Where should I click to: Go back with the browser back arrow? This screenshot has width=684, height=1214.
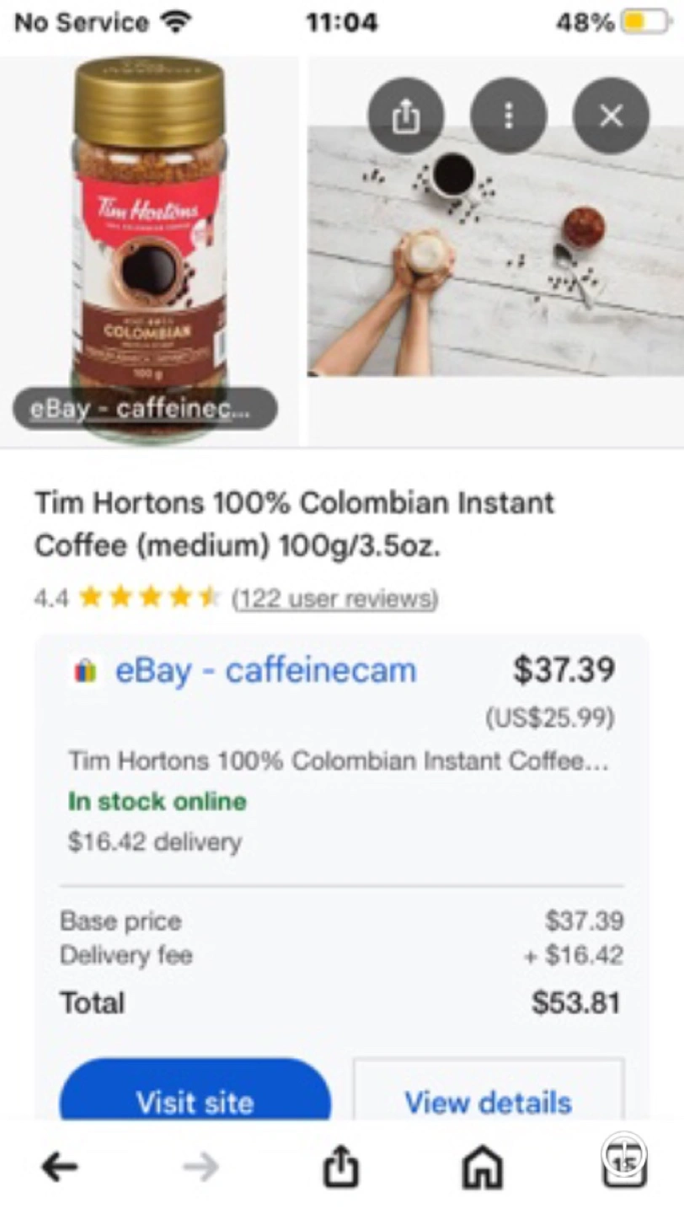[60, 1167]
